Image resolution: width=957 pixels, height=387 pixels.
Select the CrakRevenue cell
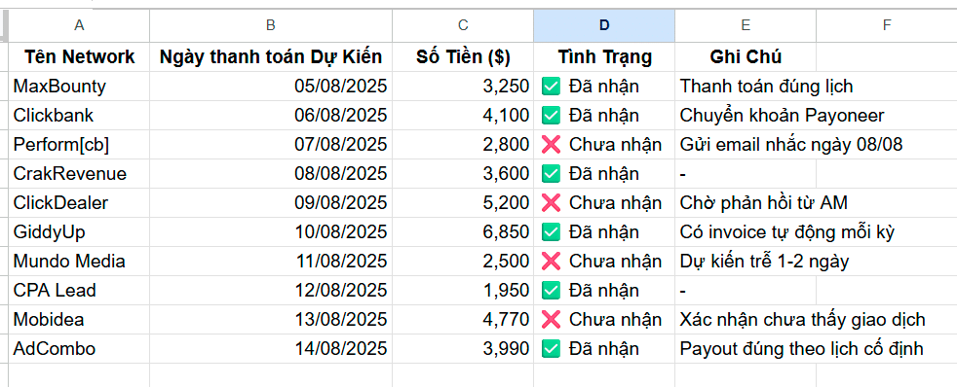pyautogui.click(x=79, y=174)
